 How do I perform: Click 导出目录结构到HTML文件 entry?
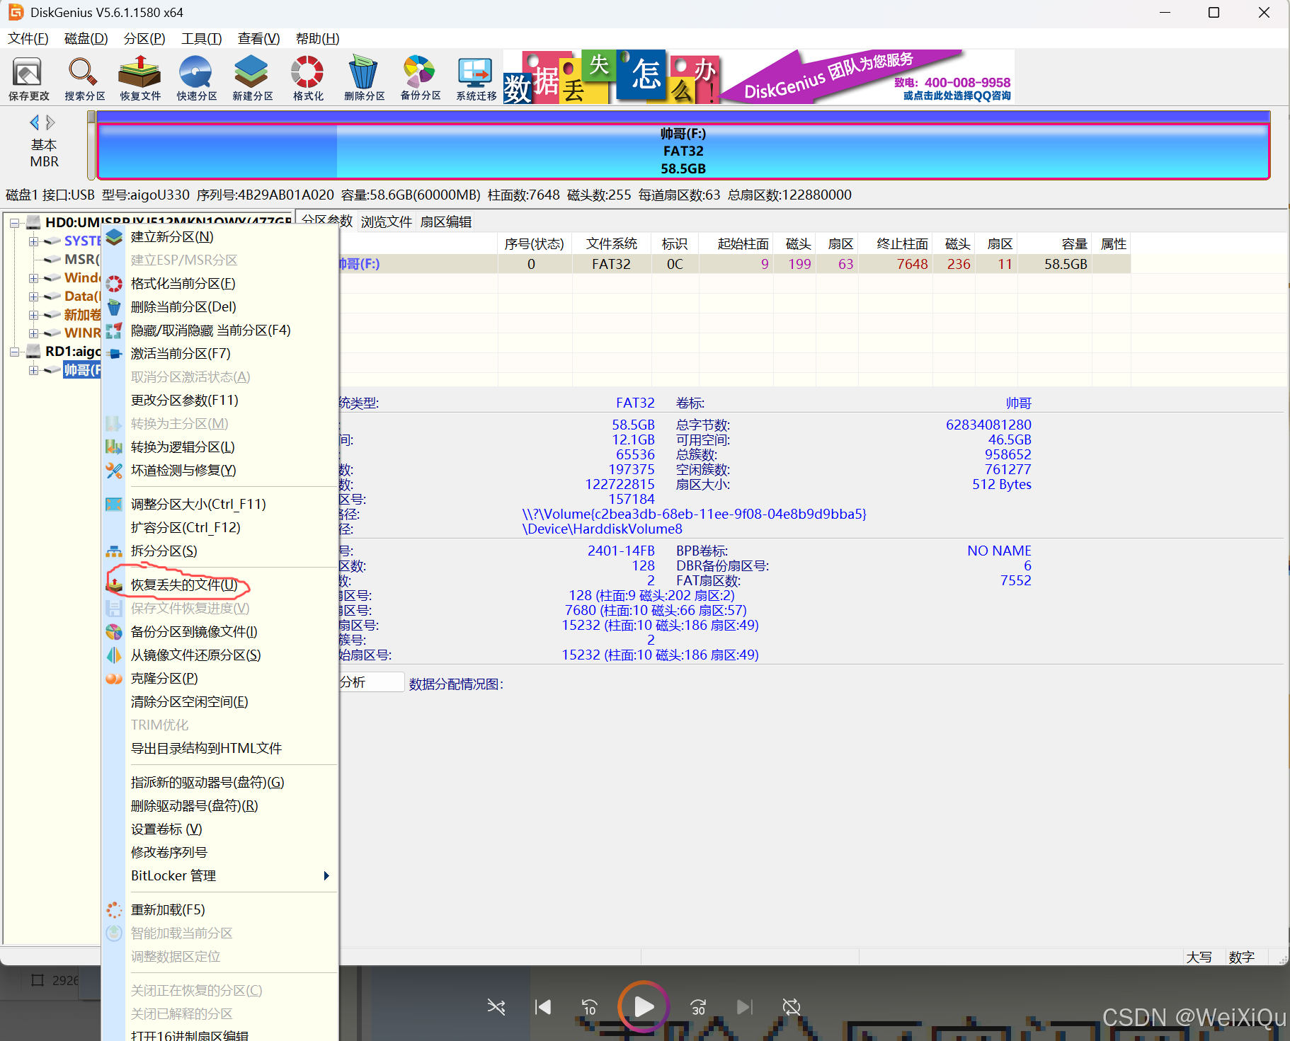pyautogui.click(x=220, y=748)
